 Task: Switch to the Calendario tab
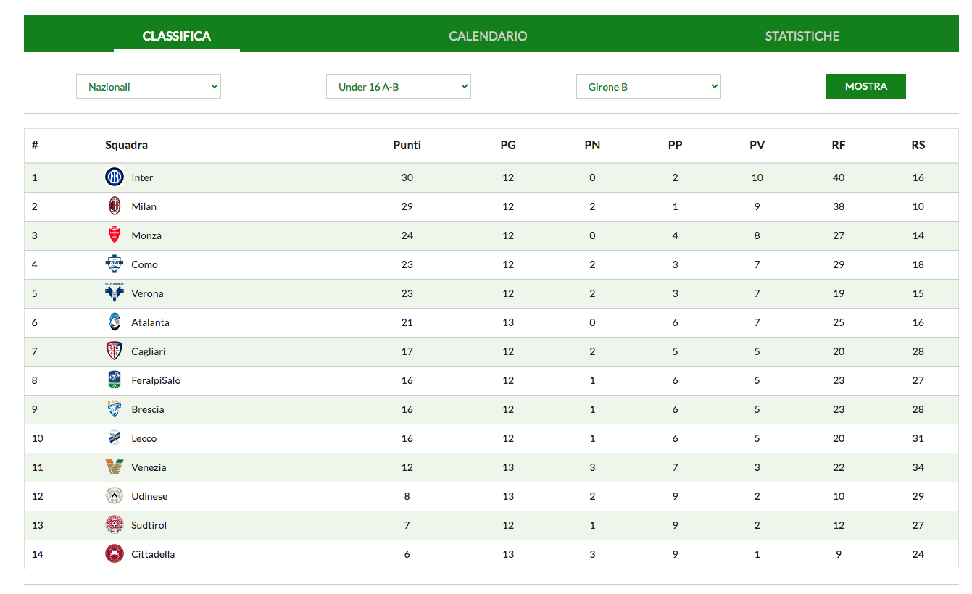tap(488, 35)
